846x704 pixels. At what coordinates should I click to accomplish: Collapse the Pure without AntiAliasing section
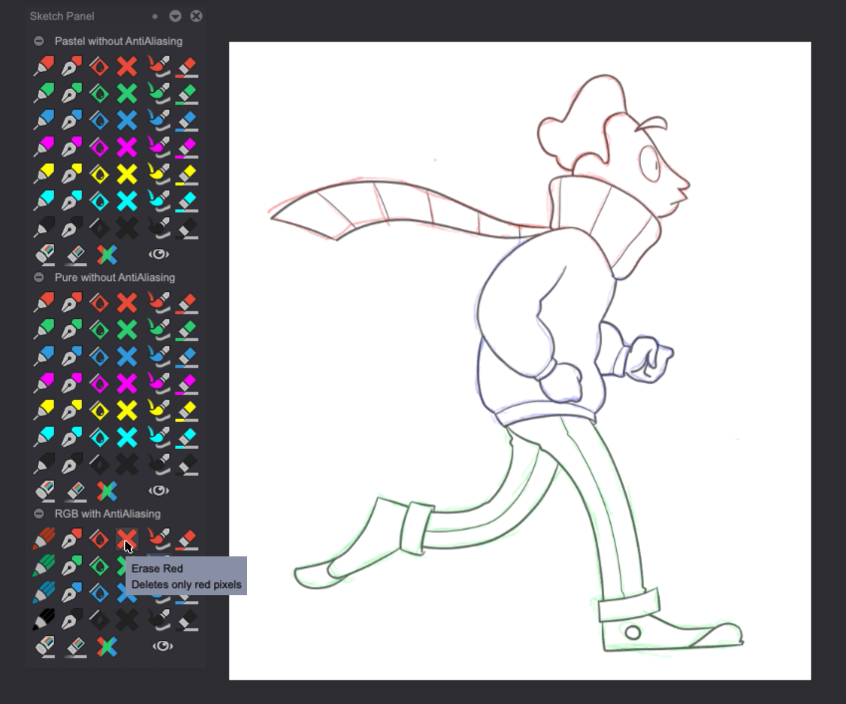(x=39, y=277)
